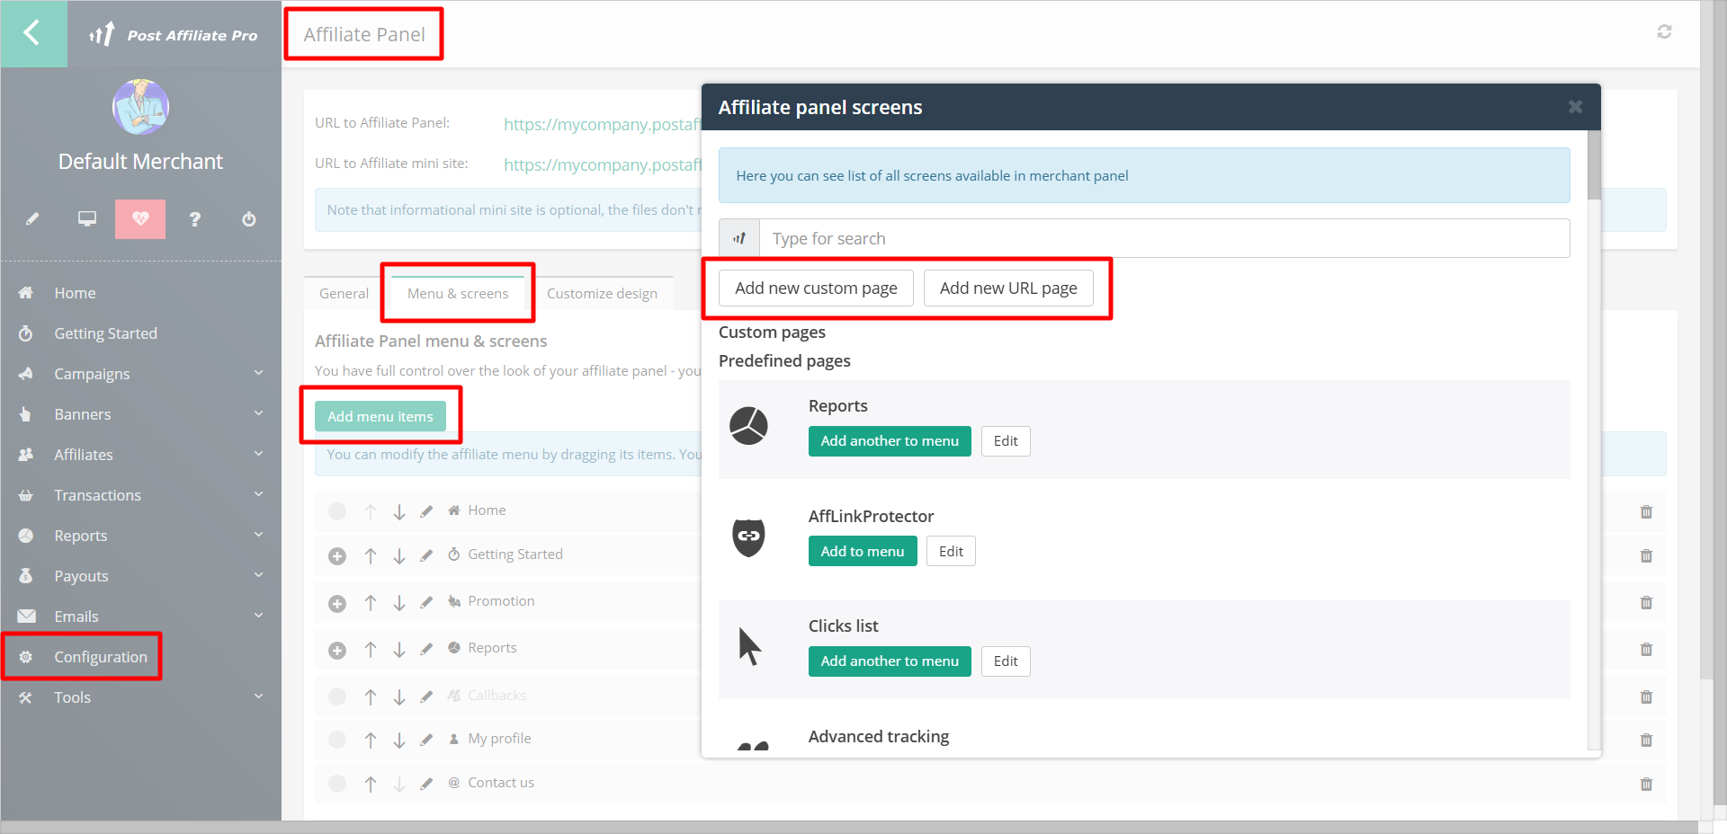The width and height of the screenshot is (1727, 834).
Task: Edit the Home menu row pencil
Action: pyautogui.click(x=426, y=511)
